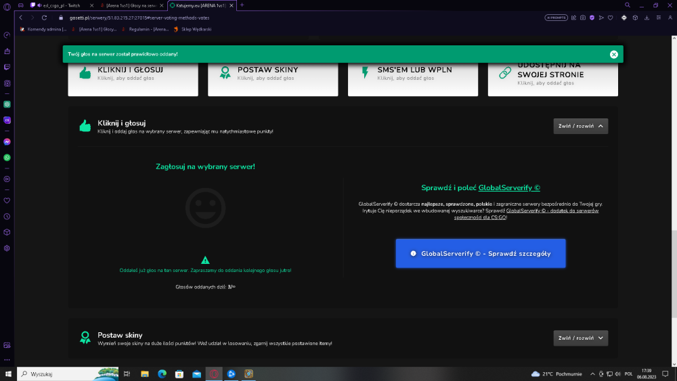Open the extensions cube icon in toolbar
Screen dimensions: 677x381
(x=635, y=18)
